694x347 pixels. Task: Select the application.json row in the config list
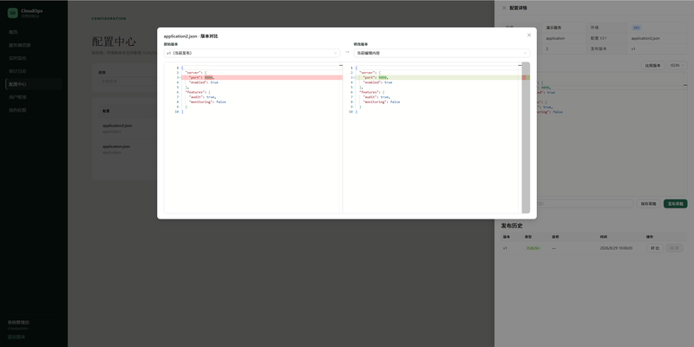(128, 149)
